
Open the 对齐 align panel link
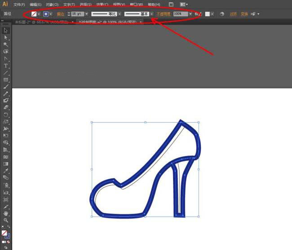pyautogui.click(x=233, y=14)
